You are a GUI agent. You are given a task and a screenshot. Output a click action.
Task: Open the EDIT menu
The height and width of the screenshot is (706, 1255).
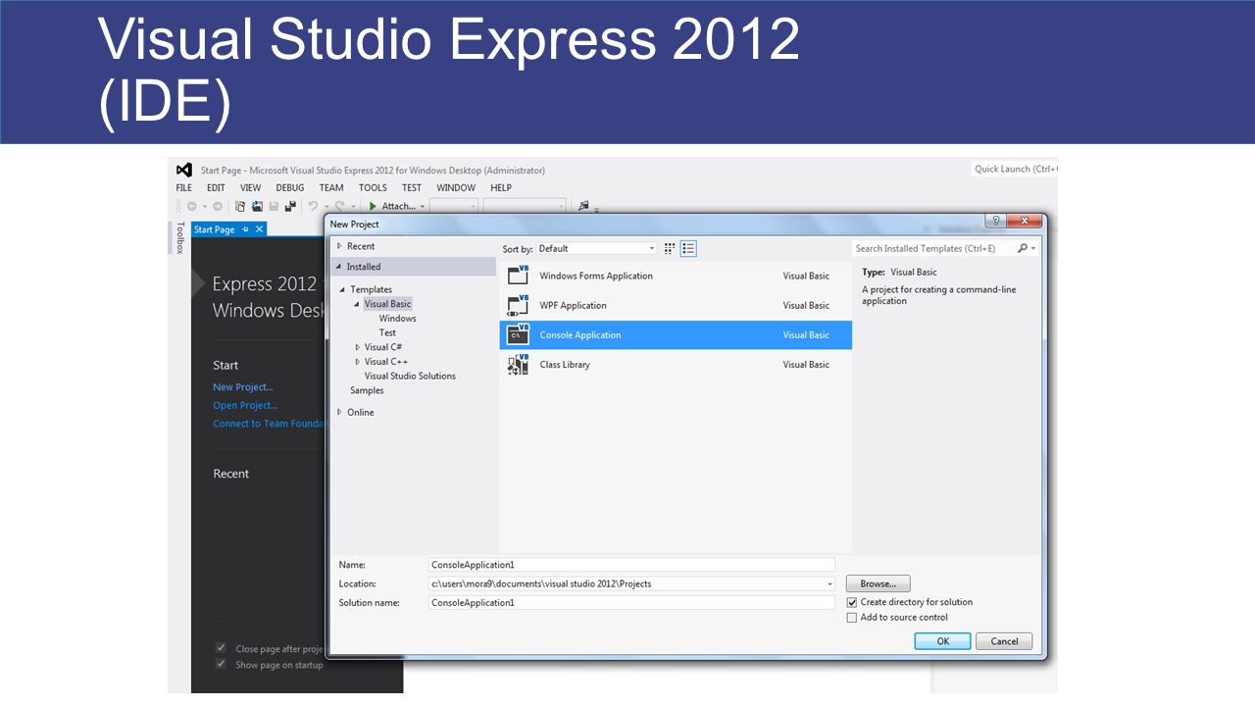pos(216,187)
